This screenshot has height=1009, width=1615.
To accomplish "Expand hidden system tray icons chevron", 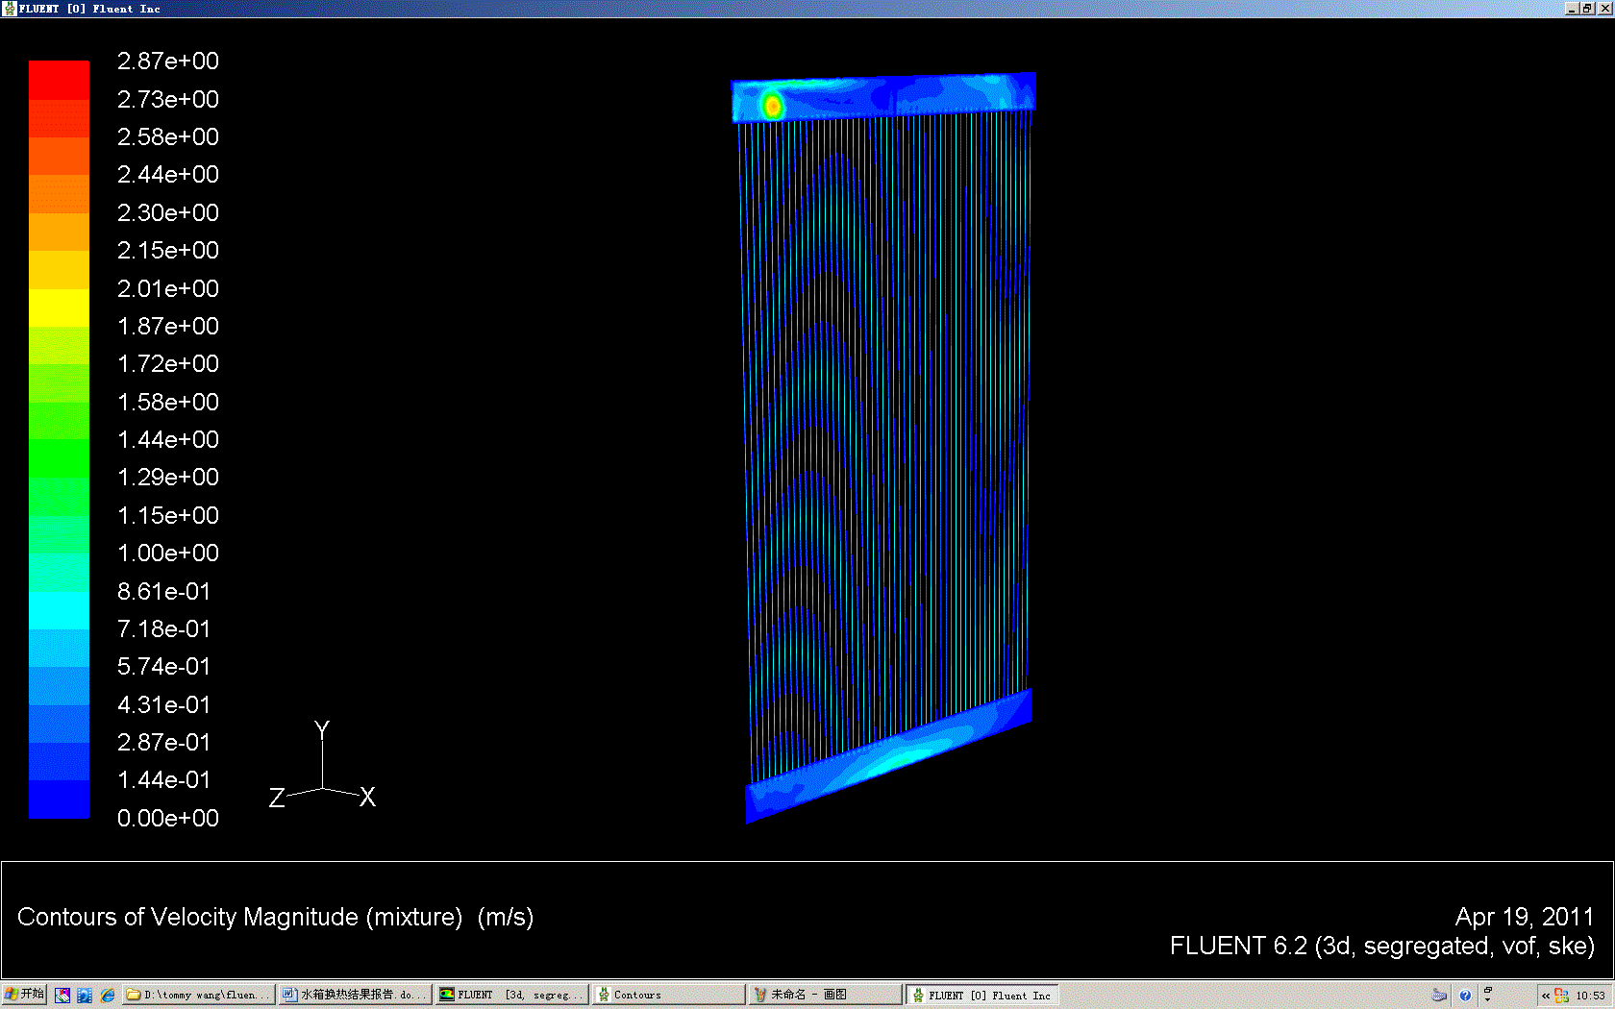I will click(x=1546, y=996).
